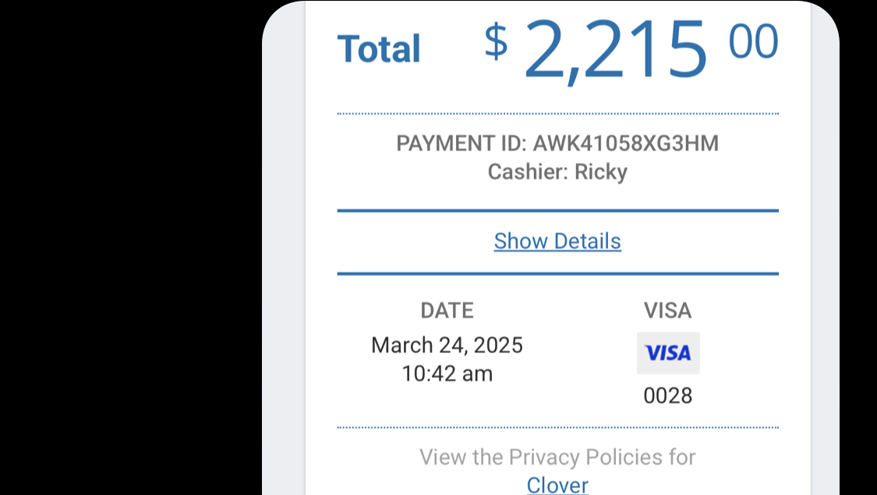The width and height of the screenshot is (877, 495).
Task: Select the Cashier: Ricky text
Action: click(557, 171)
